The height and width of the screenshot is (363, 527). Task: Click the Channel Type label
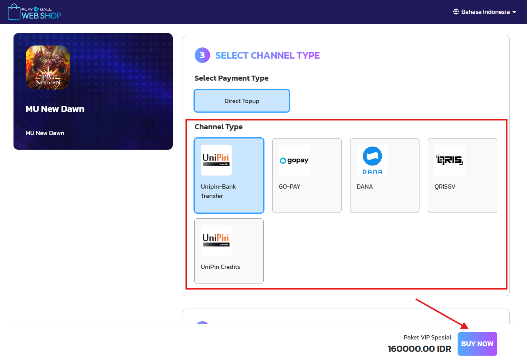[x=219, y=127]
